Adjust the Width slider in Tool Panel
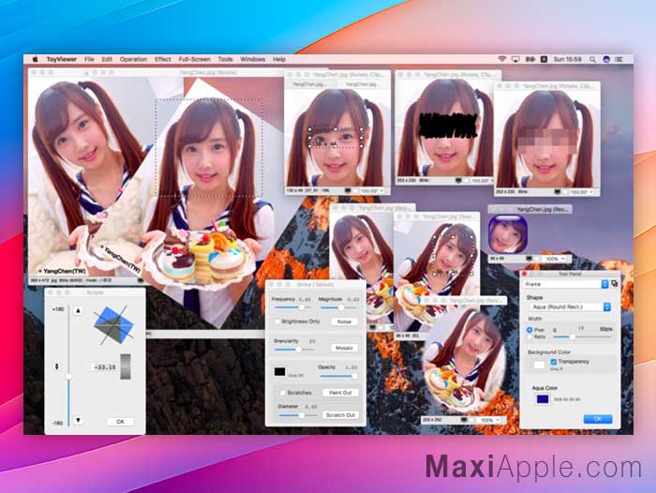This screenshot has width=656, height=493. [582, 336]
